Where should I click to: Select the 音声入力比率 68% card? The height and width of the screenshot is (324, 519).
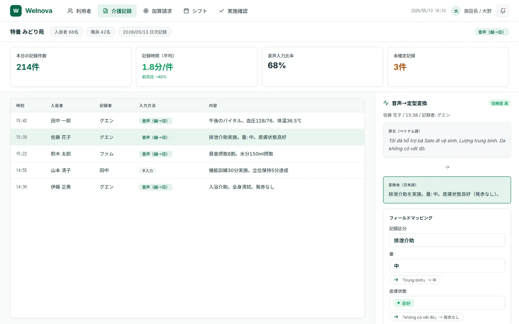pyautogui.click(x=322, y=67)
